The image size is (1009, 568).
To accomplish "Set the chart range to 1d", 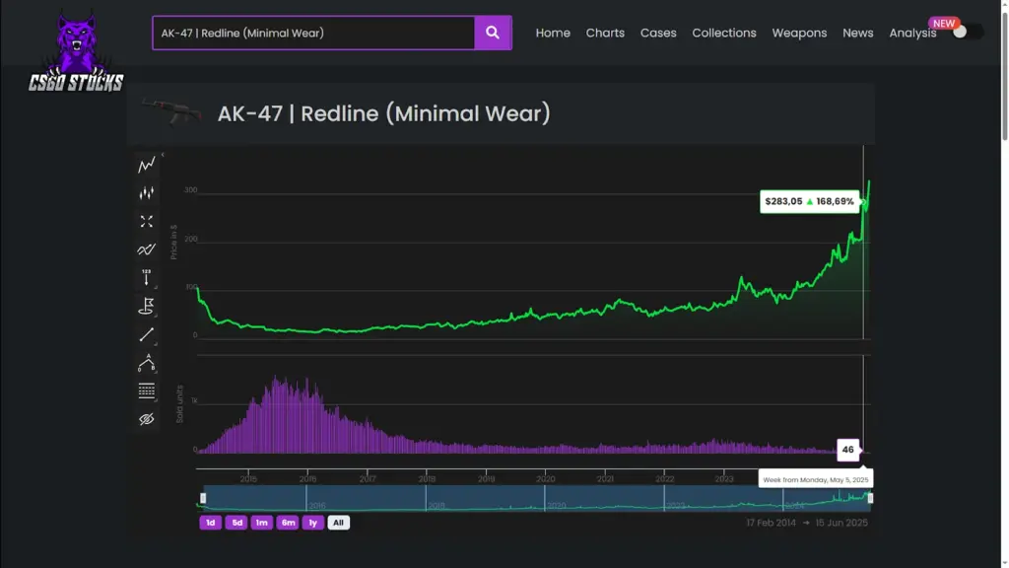I will (x=211, y=523).
